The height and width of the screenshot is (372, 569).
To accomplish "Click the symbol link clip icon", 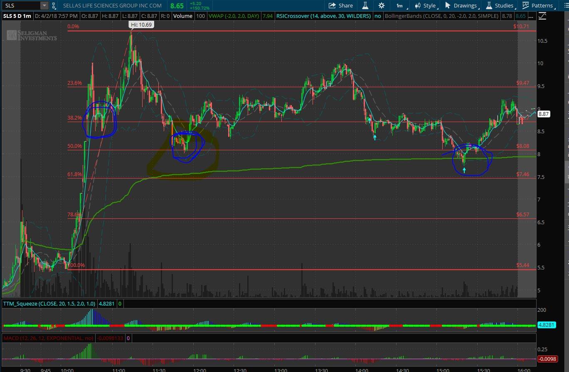I will 54,5.
